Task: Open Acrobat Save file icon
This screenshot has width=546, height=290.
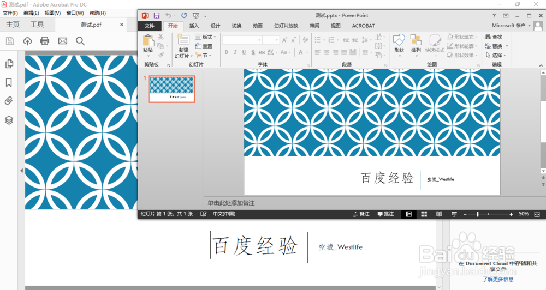Action: pyautogui.click(x=10, y=41)
